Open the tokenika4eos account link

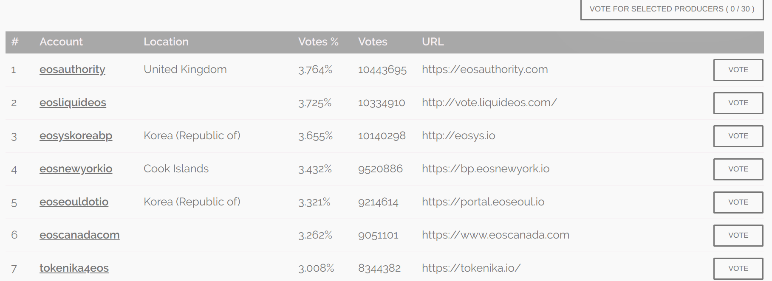74,268
